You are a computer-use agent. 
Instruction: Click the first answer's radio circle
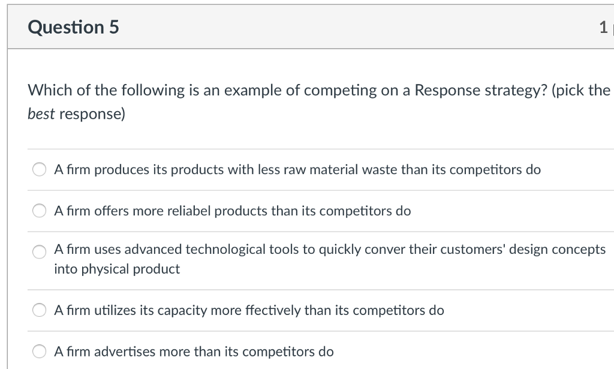coord(39,170)
